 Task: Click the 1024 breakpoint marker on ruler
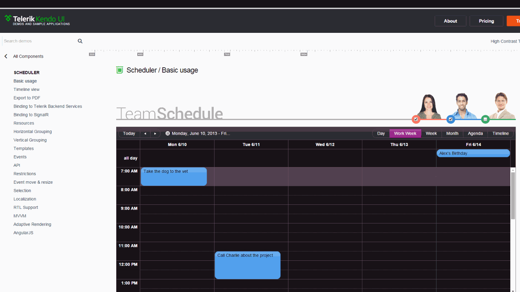[x=303, y=54]
